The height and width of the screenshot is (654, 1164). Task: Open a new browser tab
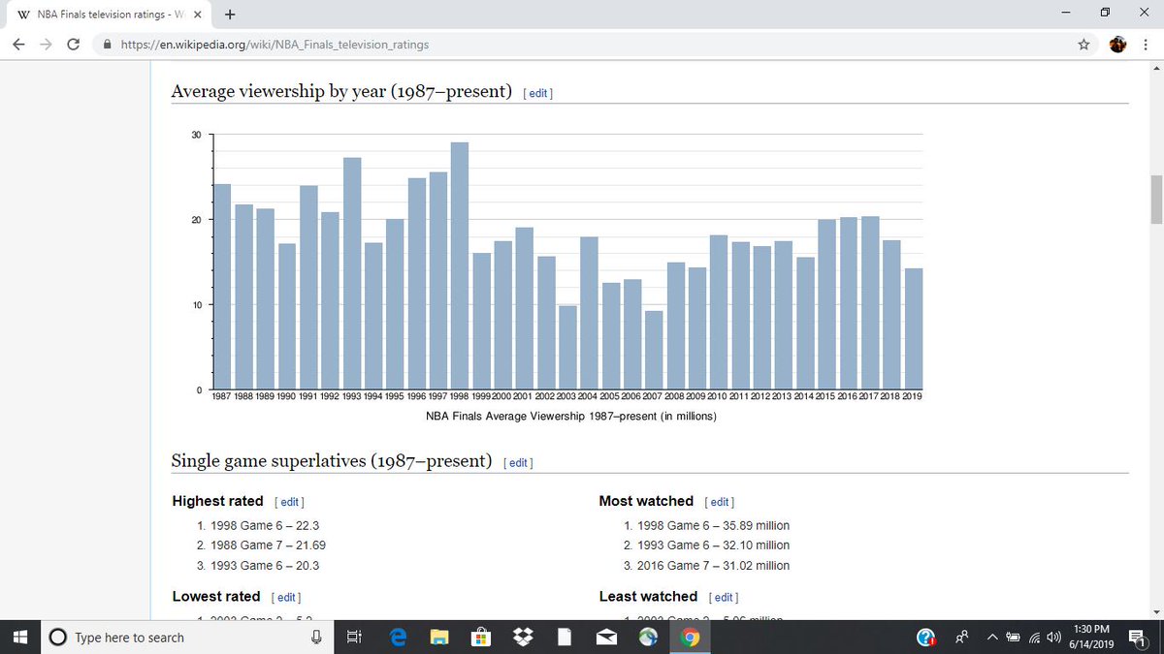point(230,15)
